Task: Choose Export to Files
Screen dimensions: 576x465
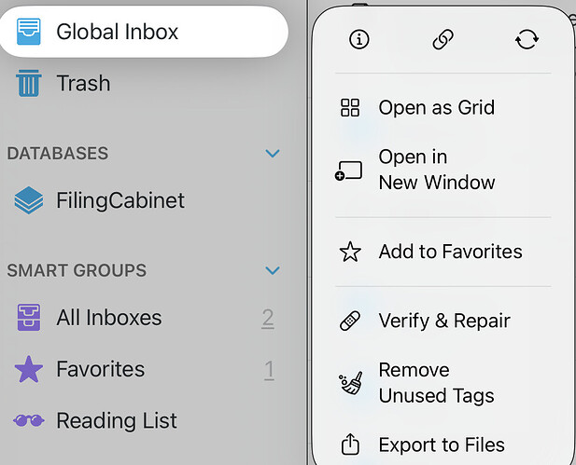Action: tap(441, 445)
